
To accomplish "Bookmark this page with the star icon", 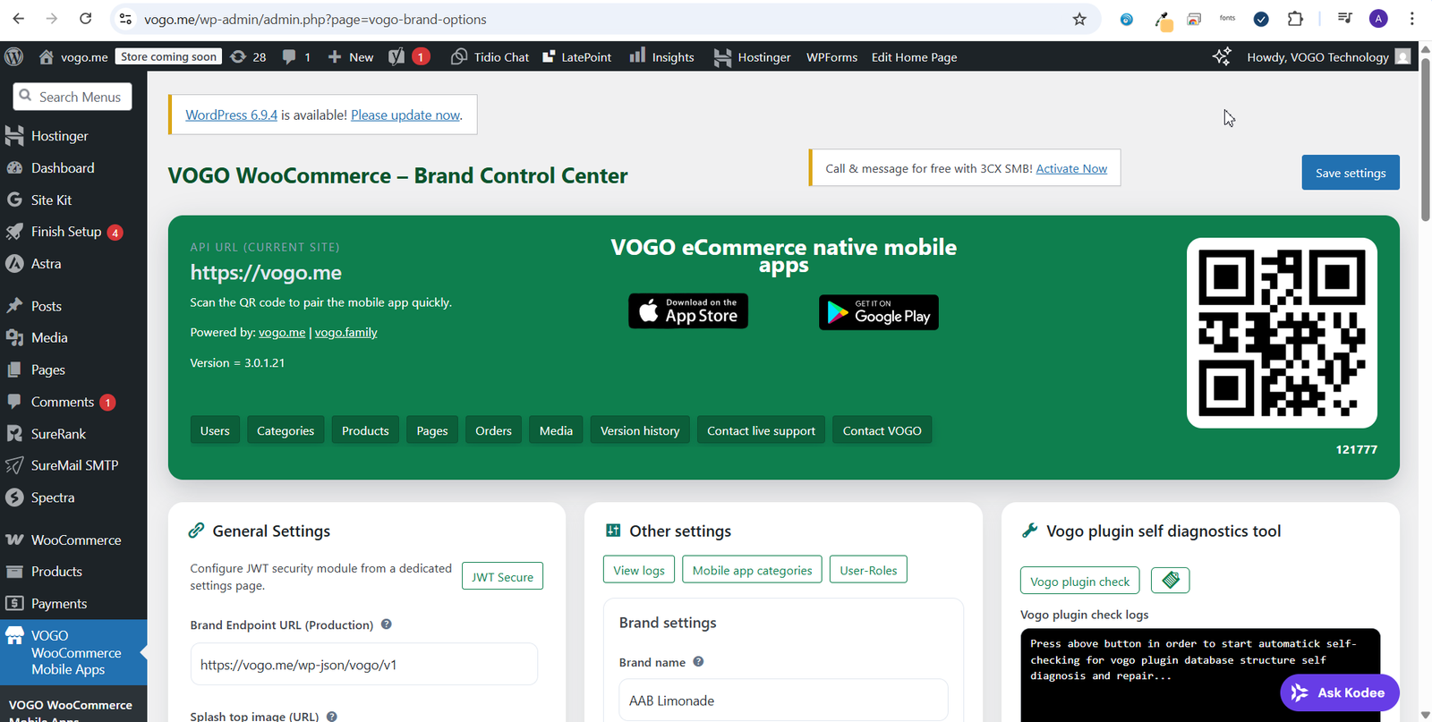I will point(1079,19).
